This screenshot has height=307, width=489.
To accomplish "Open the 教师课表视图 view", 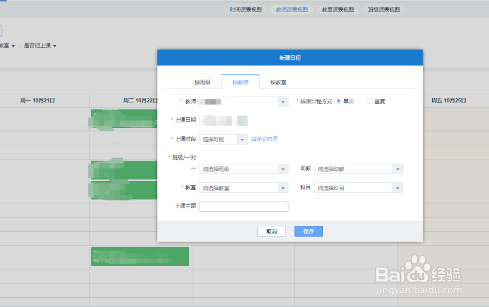I will [291, 9].
